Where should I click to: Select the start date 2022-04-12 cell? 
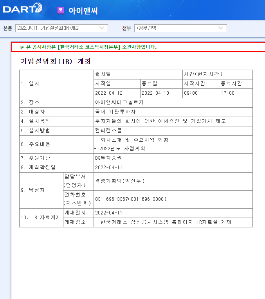[117, 93]
